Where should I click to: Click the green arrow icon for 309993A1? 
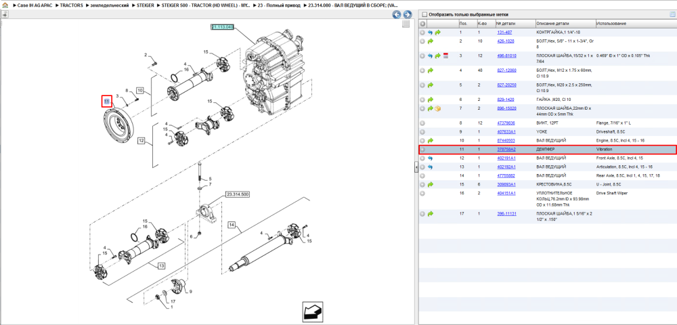[430, 184]
